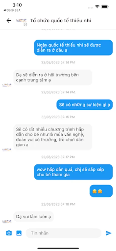Image resolution: width=116 pixels, height=251 pixels.
Task: Tap the 07:18 PM timestamp label
Action: 58,204
